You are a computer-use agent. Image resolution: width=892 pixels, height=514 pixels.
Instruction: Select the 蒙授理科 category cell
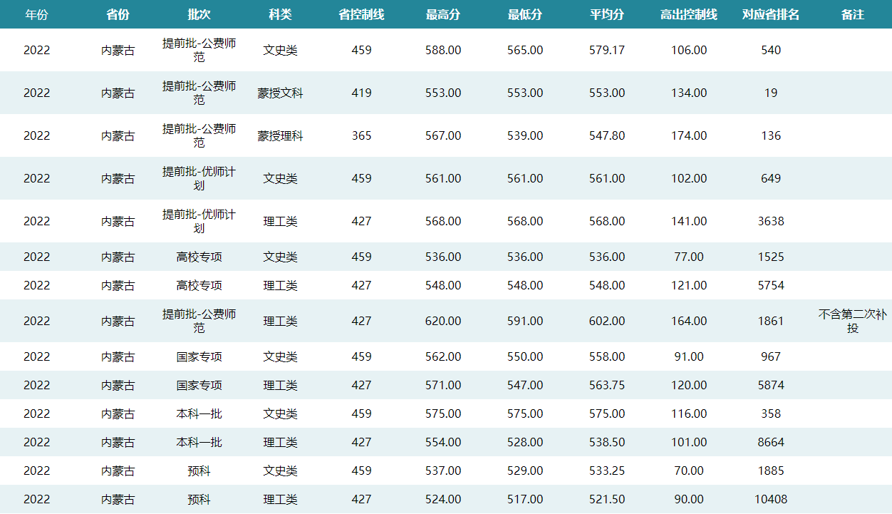[280, 135]
